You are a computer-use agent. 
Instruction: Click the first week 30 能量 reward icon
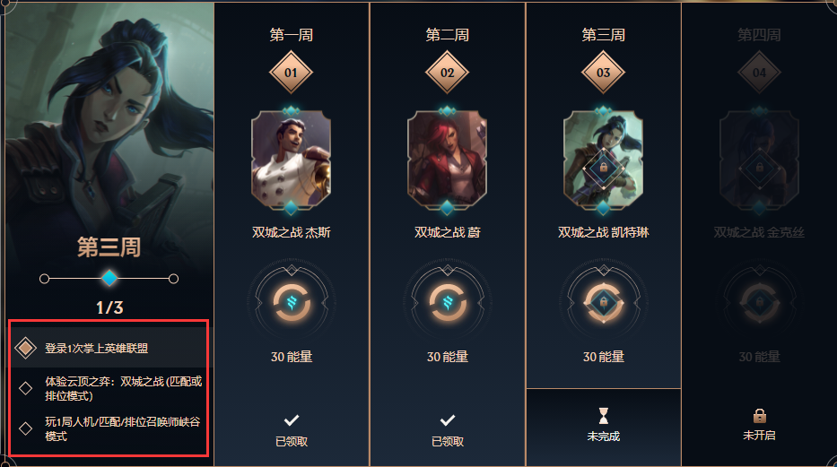point(292,303)
